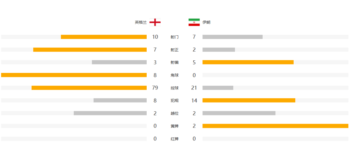Click England's possession value 79
Image resolution: width=352 pixels, height=145 pixels.
tap(155, 88)
